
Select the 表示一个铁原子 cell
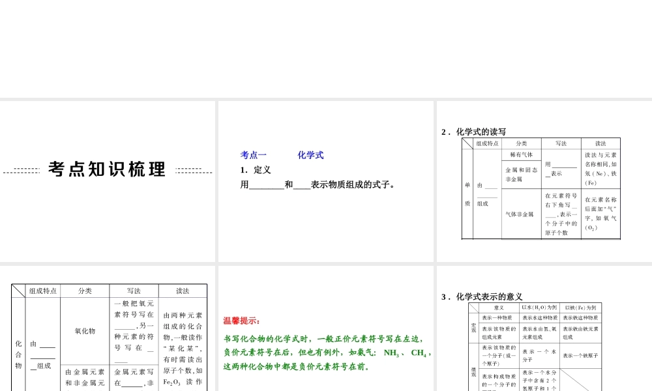580,356
